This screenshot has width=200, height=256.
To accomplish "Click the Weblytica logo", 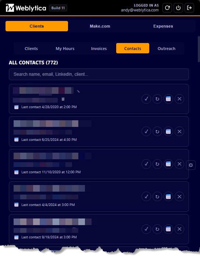I will 26,8.
